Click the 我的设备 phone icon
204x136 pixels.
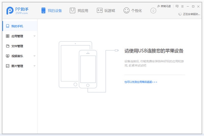click(x=43, y=11)
